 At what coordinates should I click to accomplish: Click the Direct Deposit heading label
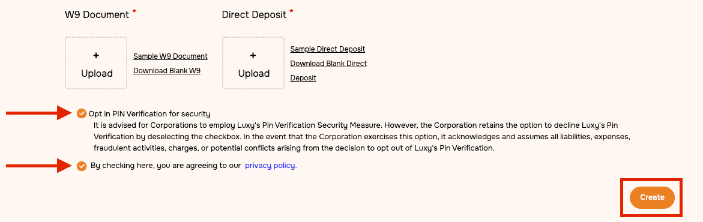coord(254,14)
